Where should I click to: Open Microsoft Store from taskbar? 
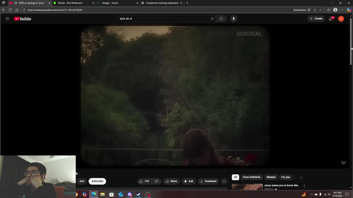coord(111,194)
